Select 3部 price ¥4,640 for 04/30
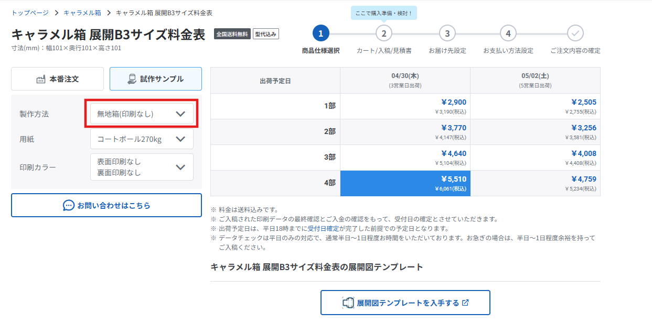The width and height of the screenshot is (652, 335). tap(405, 158)
